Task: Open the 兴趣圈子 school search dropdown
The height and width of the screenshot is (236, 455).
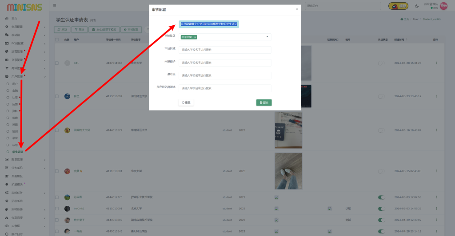Action: (225, 63)
